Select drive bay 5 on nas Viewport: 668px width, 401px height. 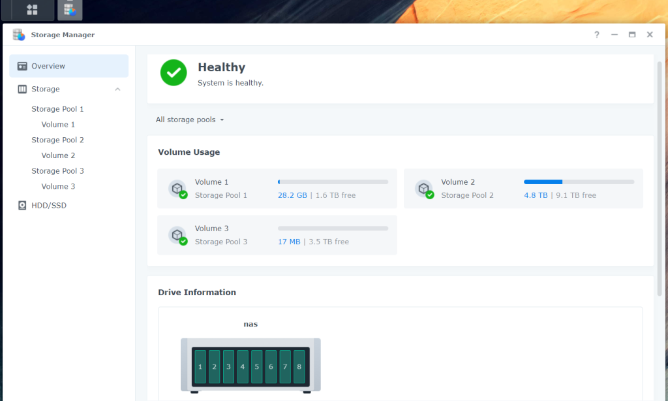coord(256,367)
